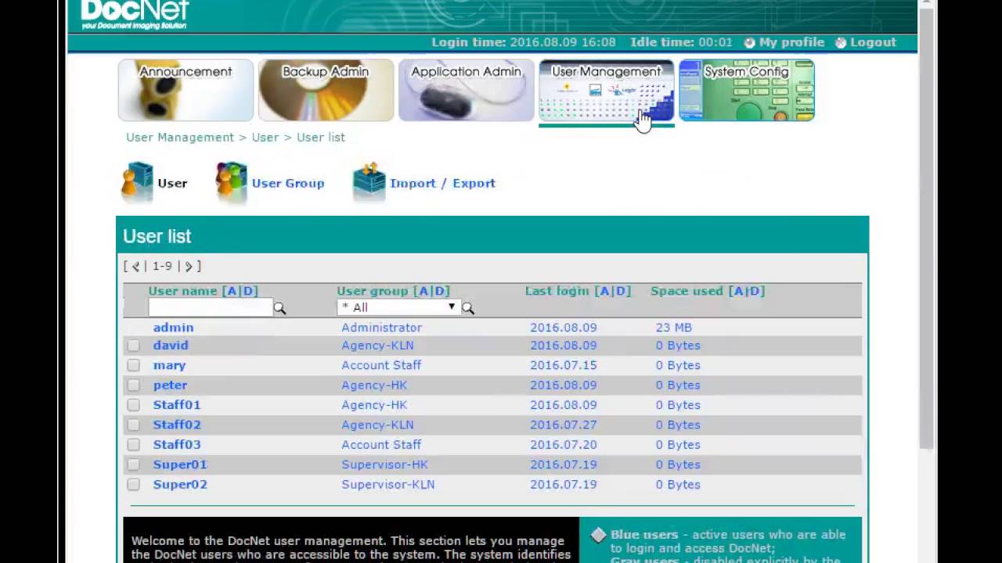This screenshot has height=563, width=1002.
Task: Open the User Management tab
Action: click(x=606, y=90)
